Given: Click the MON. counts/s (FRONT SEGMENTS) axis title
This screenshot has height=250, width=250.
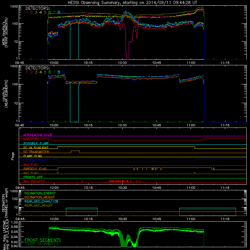Looking at the screenshot, I should pos(5,32).
